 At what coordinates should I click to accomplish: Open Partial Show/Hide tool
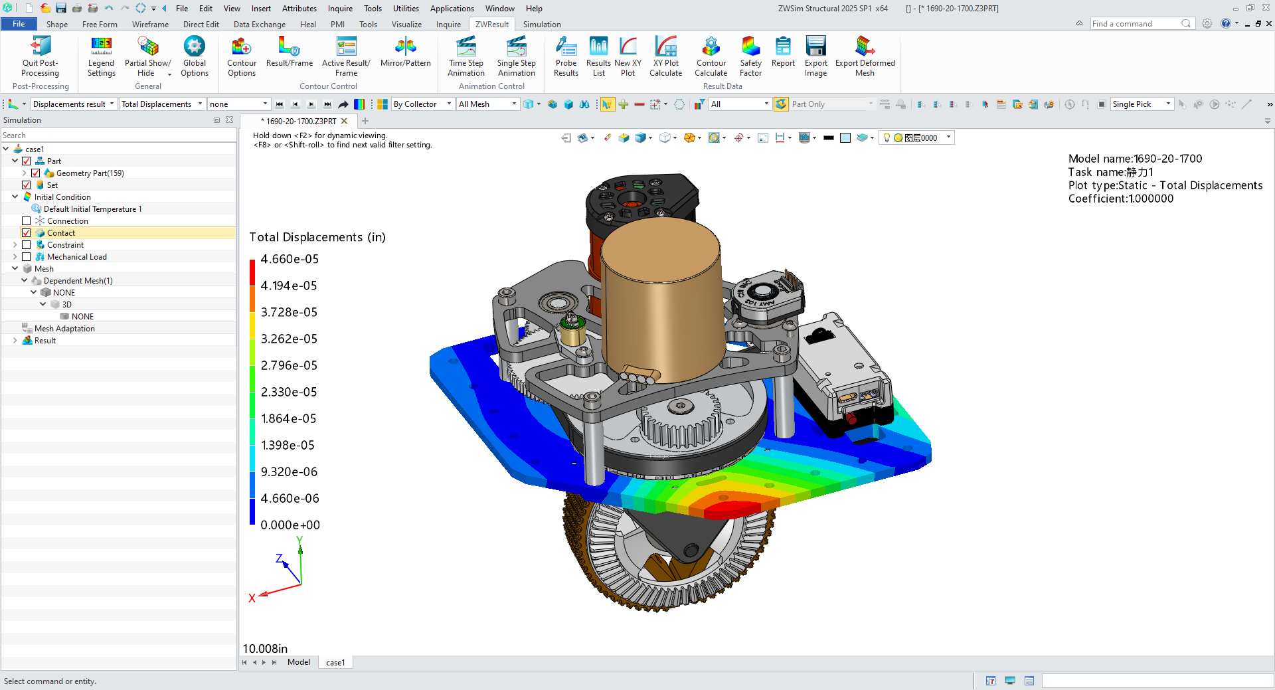click(x=147, y=56)
